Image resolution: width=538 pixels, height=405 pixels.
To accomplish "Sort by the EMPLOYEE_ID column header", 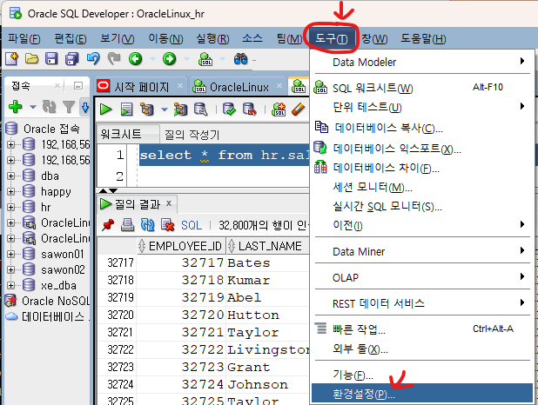I will 181,246.
